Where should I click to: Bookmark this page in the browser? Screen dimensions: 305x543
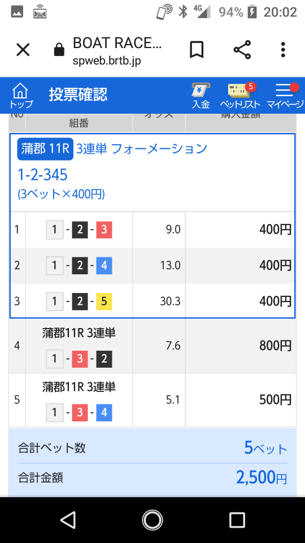(x=197, y=50)
